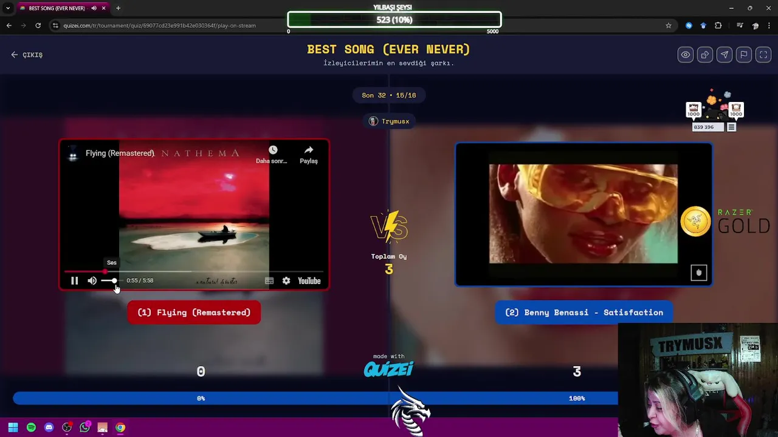Open the Flying (Remastered) video title link
The width and height of the screenshot is (778, 437).
(120, 153)
